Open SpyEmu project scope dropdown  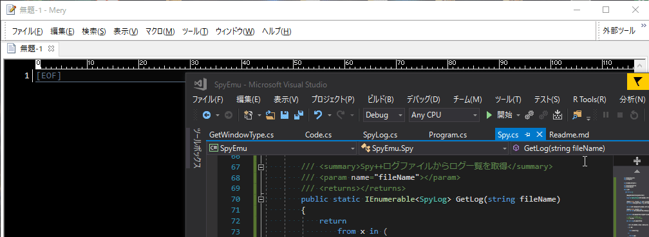pos(281,148)
